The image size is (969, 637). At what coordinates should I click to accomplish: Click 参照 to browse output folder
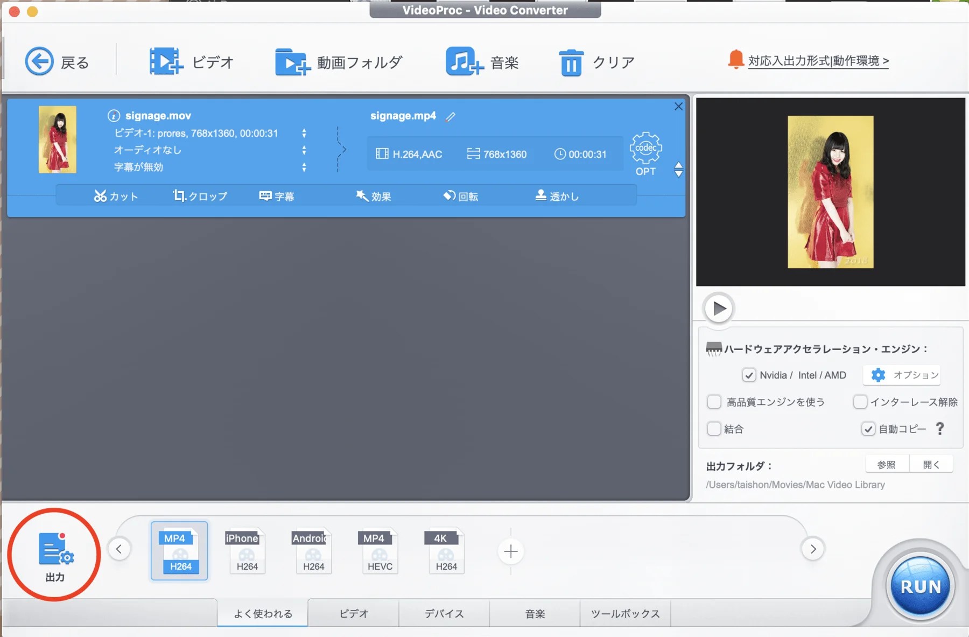pos(886,464)
